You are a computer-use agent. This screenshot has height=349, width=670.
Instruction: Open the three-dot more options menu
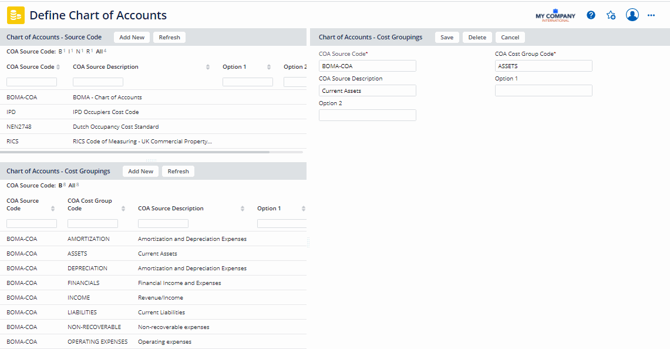click(x=651, y=15)
